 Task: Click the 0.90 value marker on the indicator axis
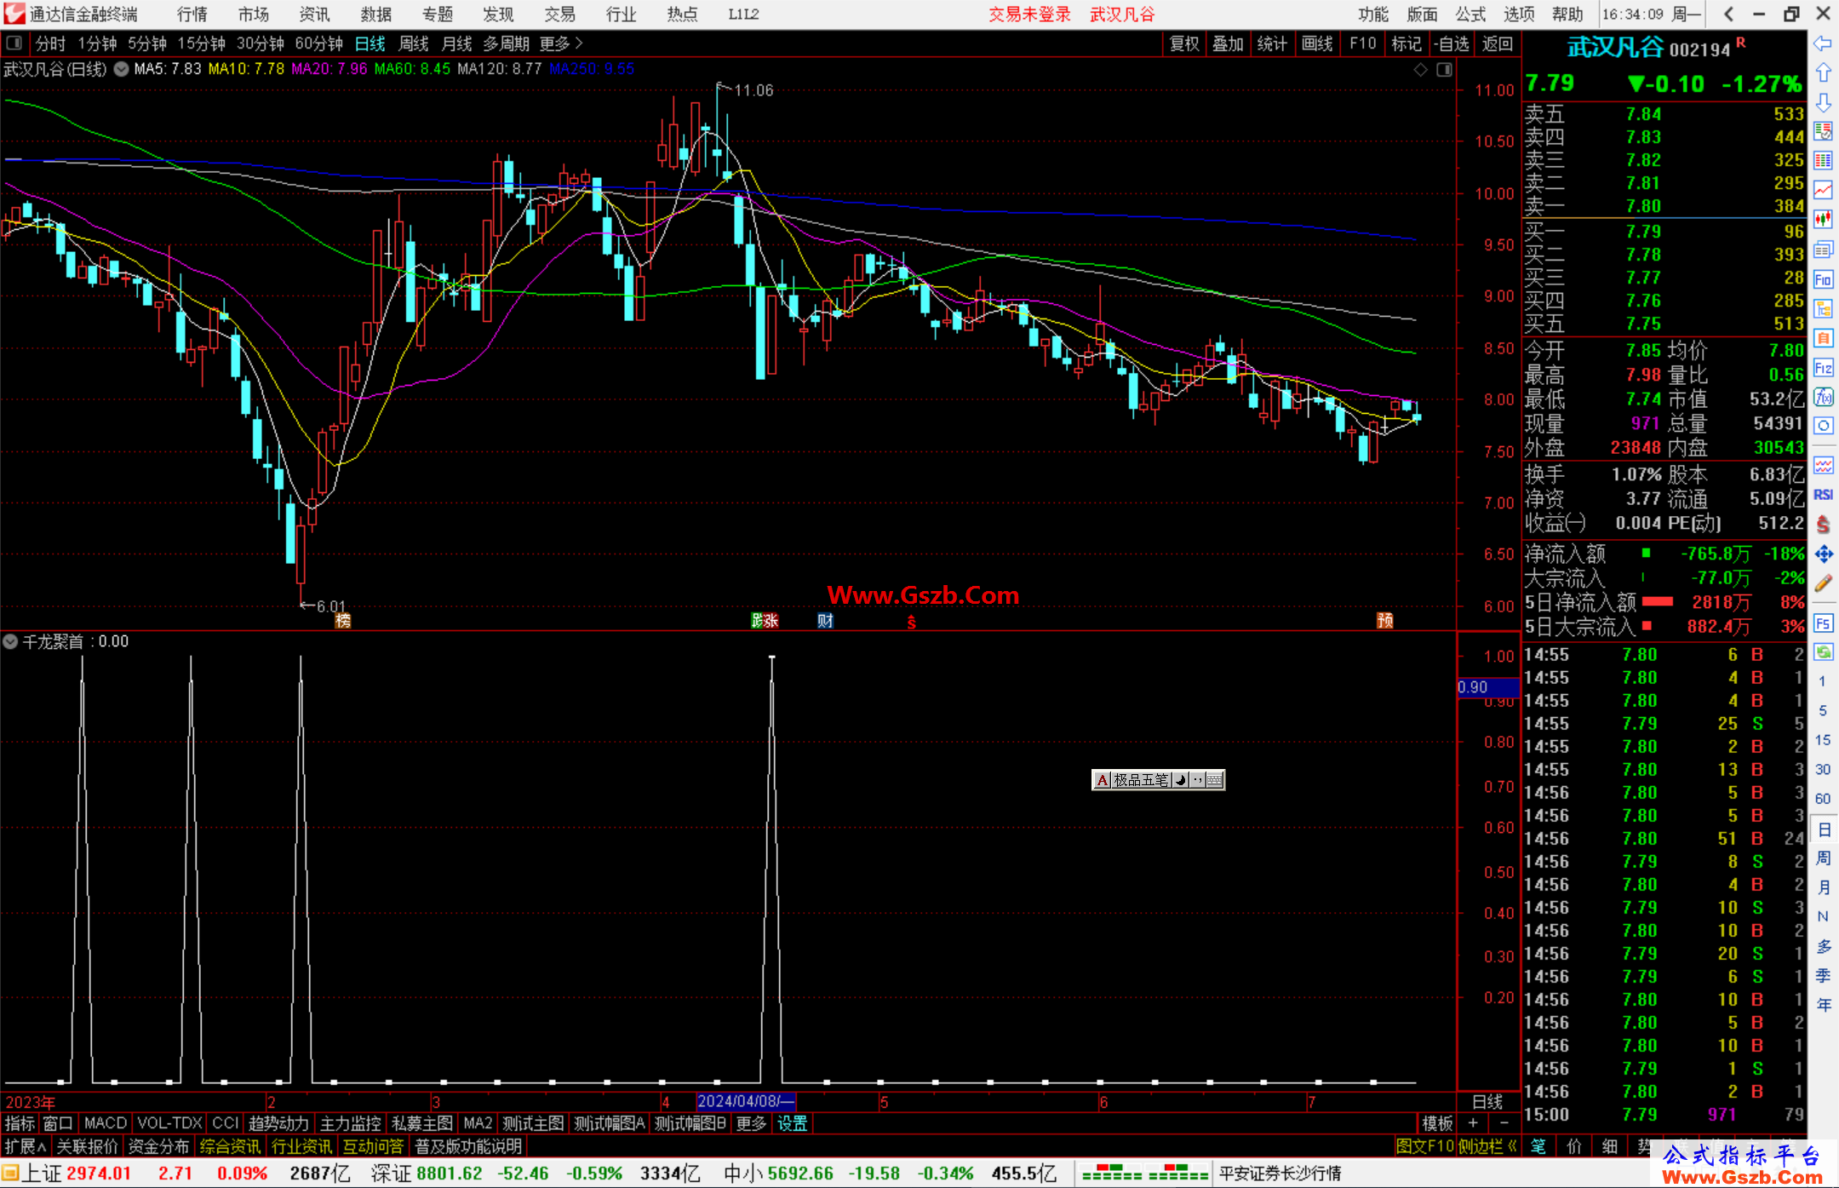click(x=1488, y=687)
